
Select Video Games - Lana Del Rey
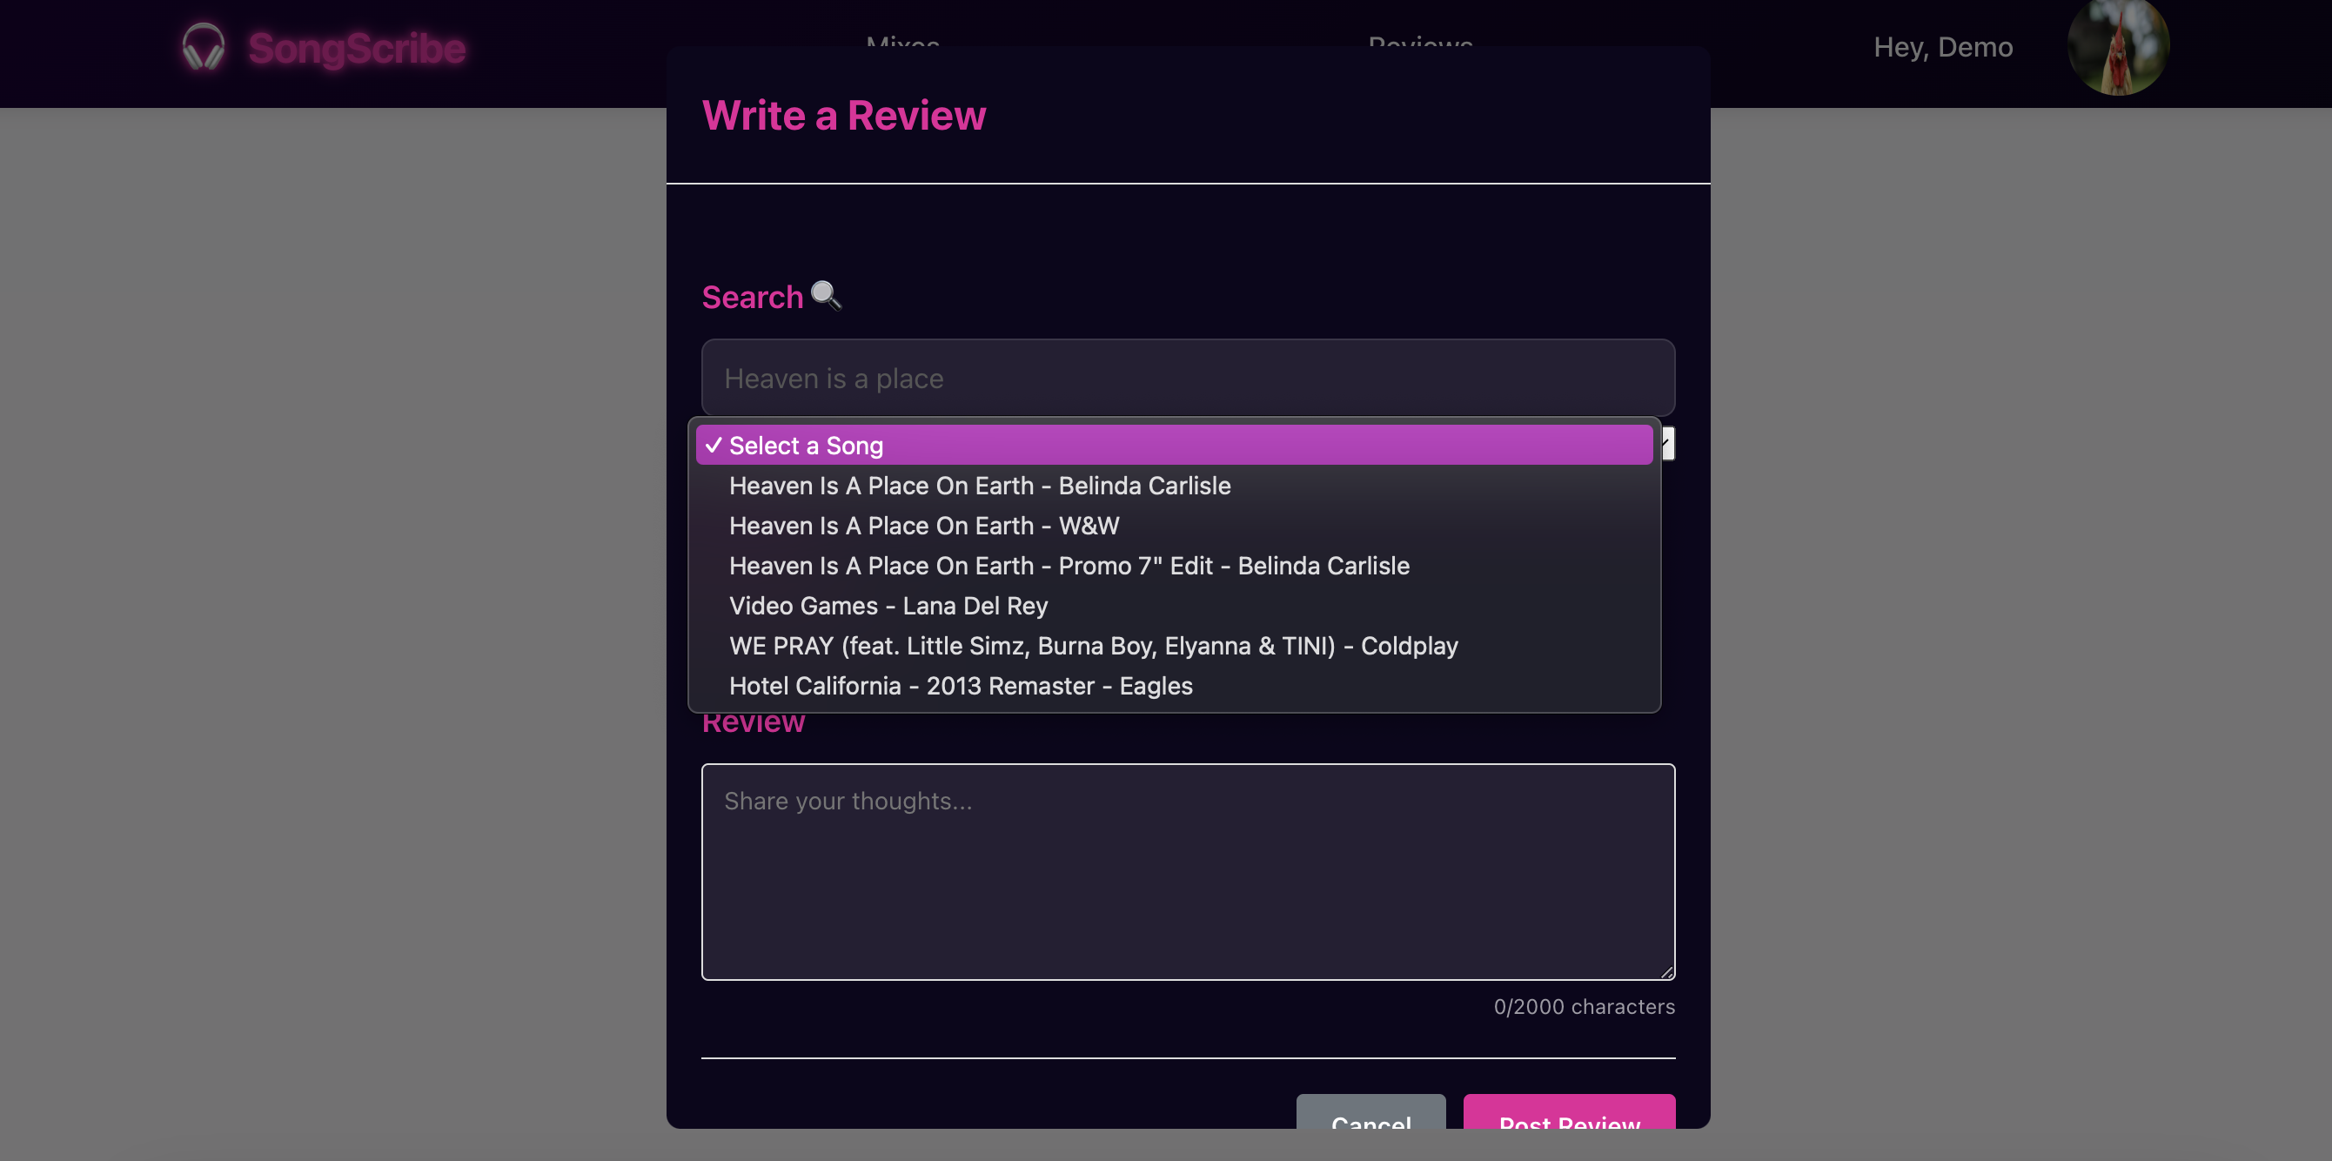click(1174, 605)
